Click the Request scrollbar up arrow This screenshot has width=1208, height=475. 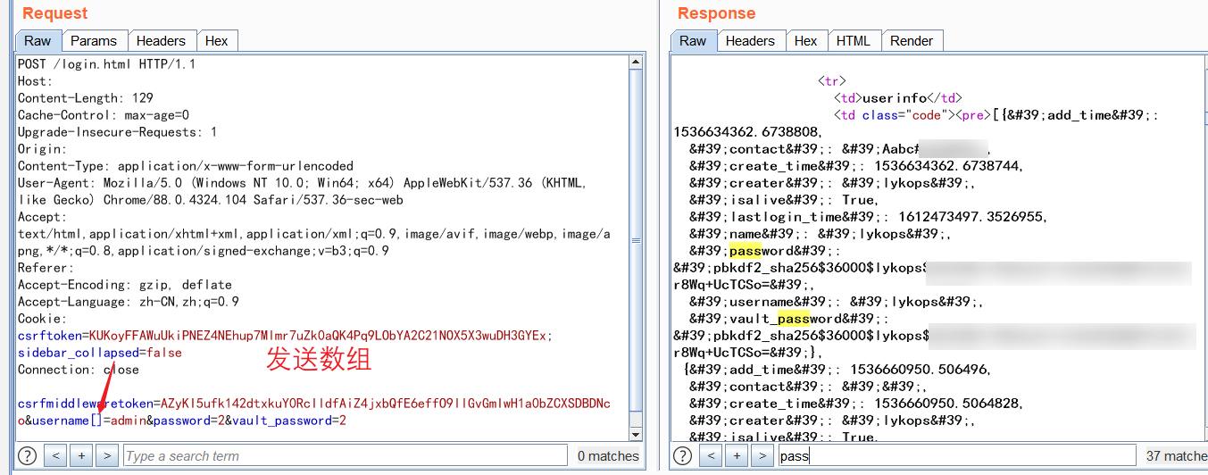[x=635, y=62]
